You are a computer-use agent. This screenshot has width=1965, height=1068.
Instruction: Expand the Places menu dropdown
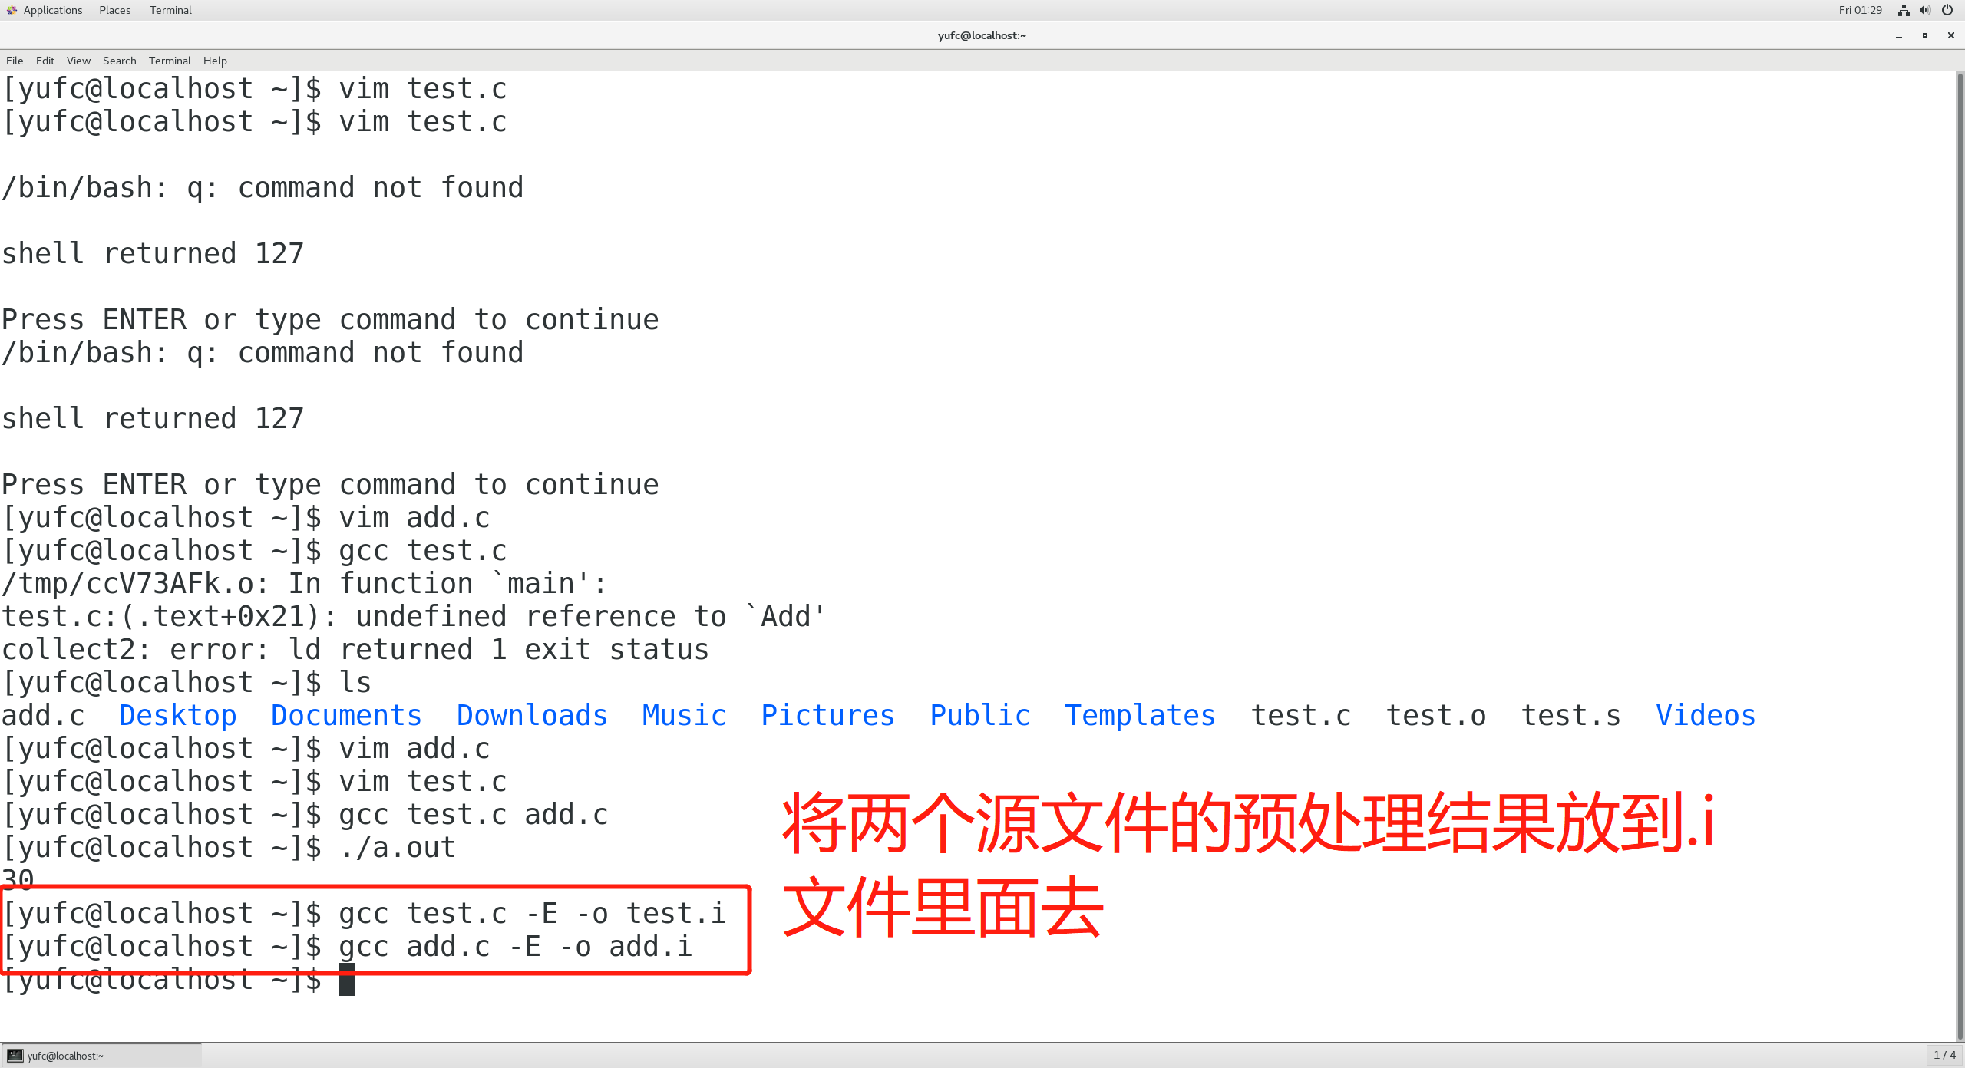coord(114,11)
